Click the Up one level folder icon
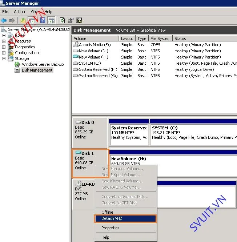Viewport: 237px width, 242px height. 23,20
